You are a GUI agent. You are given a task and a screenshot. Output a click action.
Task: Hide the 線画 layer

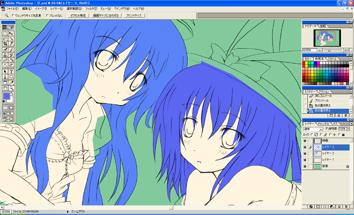[305, 141]
